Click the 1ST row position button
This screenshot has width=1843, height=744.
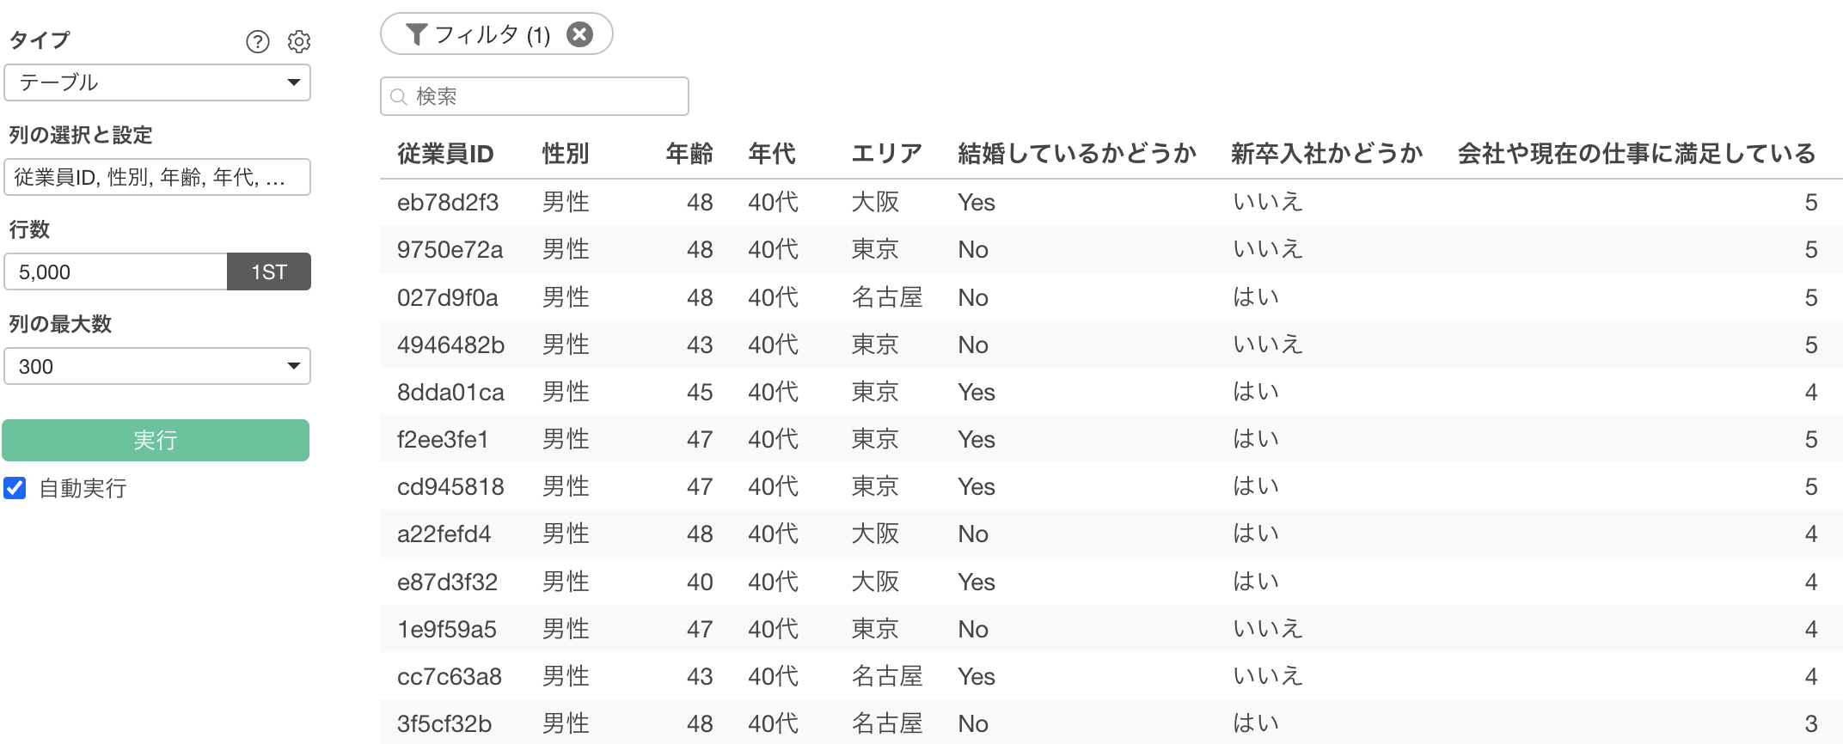[x=268, y=271]
